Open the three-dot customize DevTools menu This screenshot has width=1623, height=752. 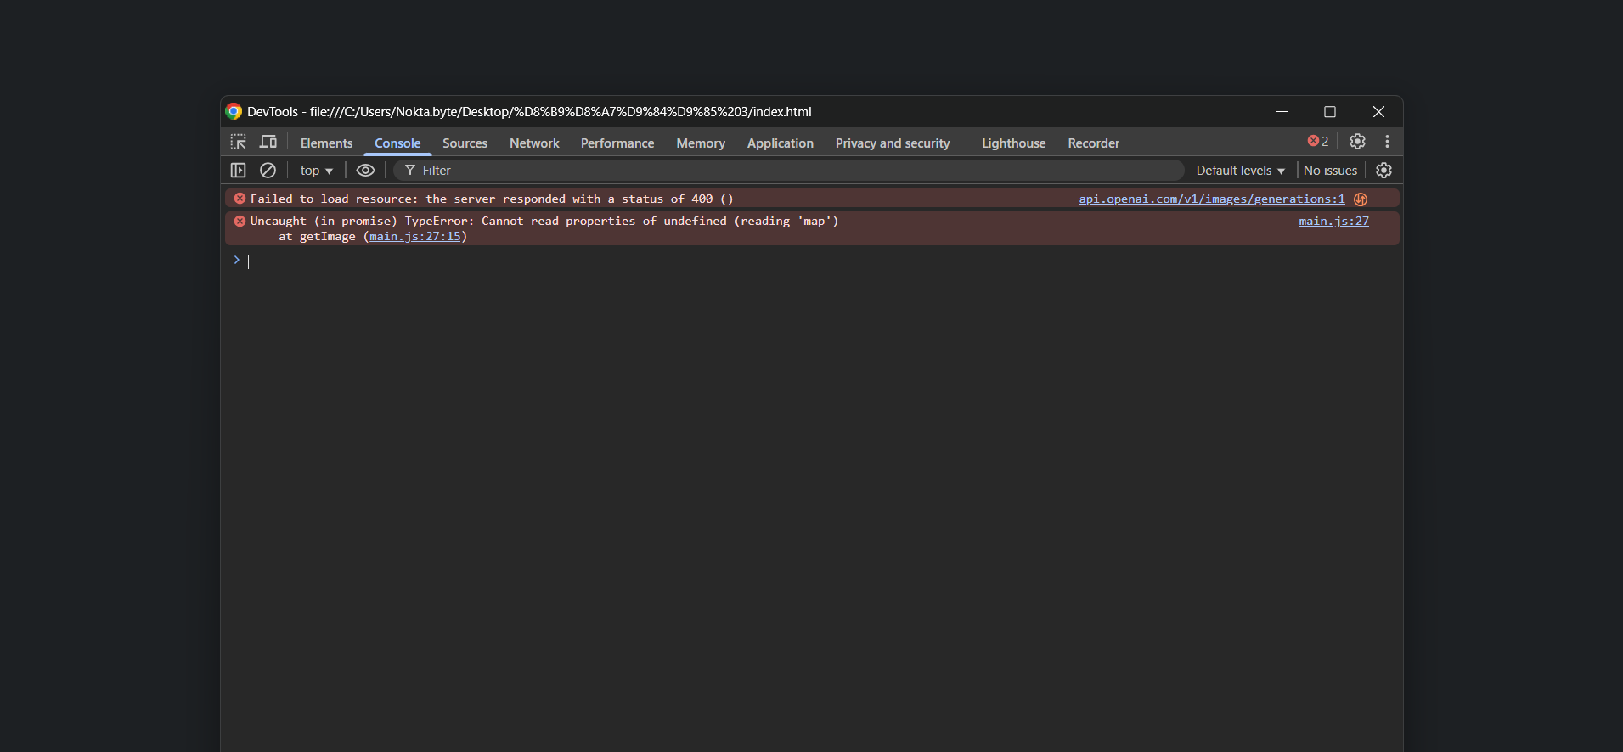point(1387,142)
